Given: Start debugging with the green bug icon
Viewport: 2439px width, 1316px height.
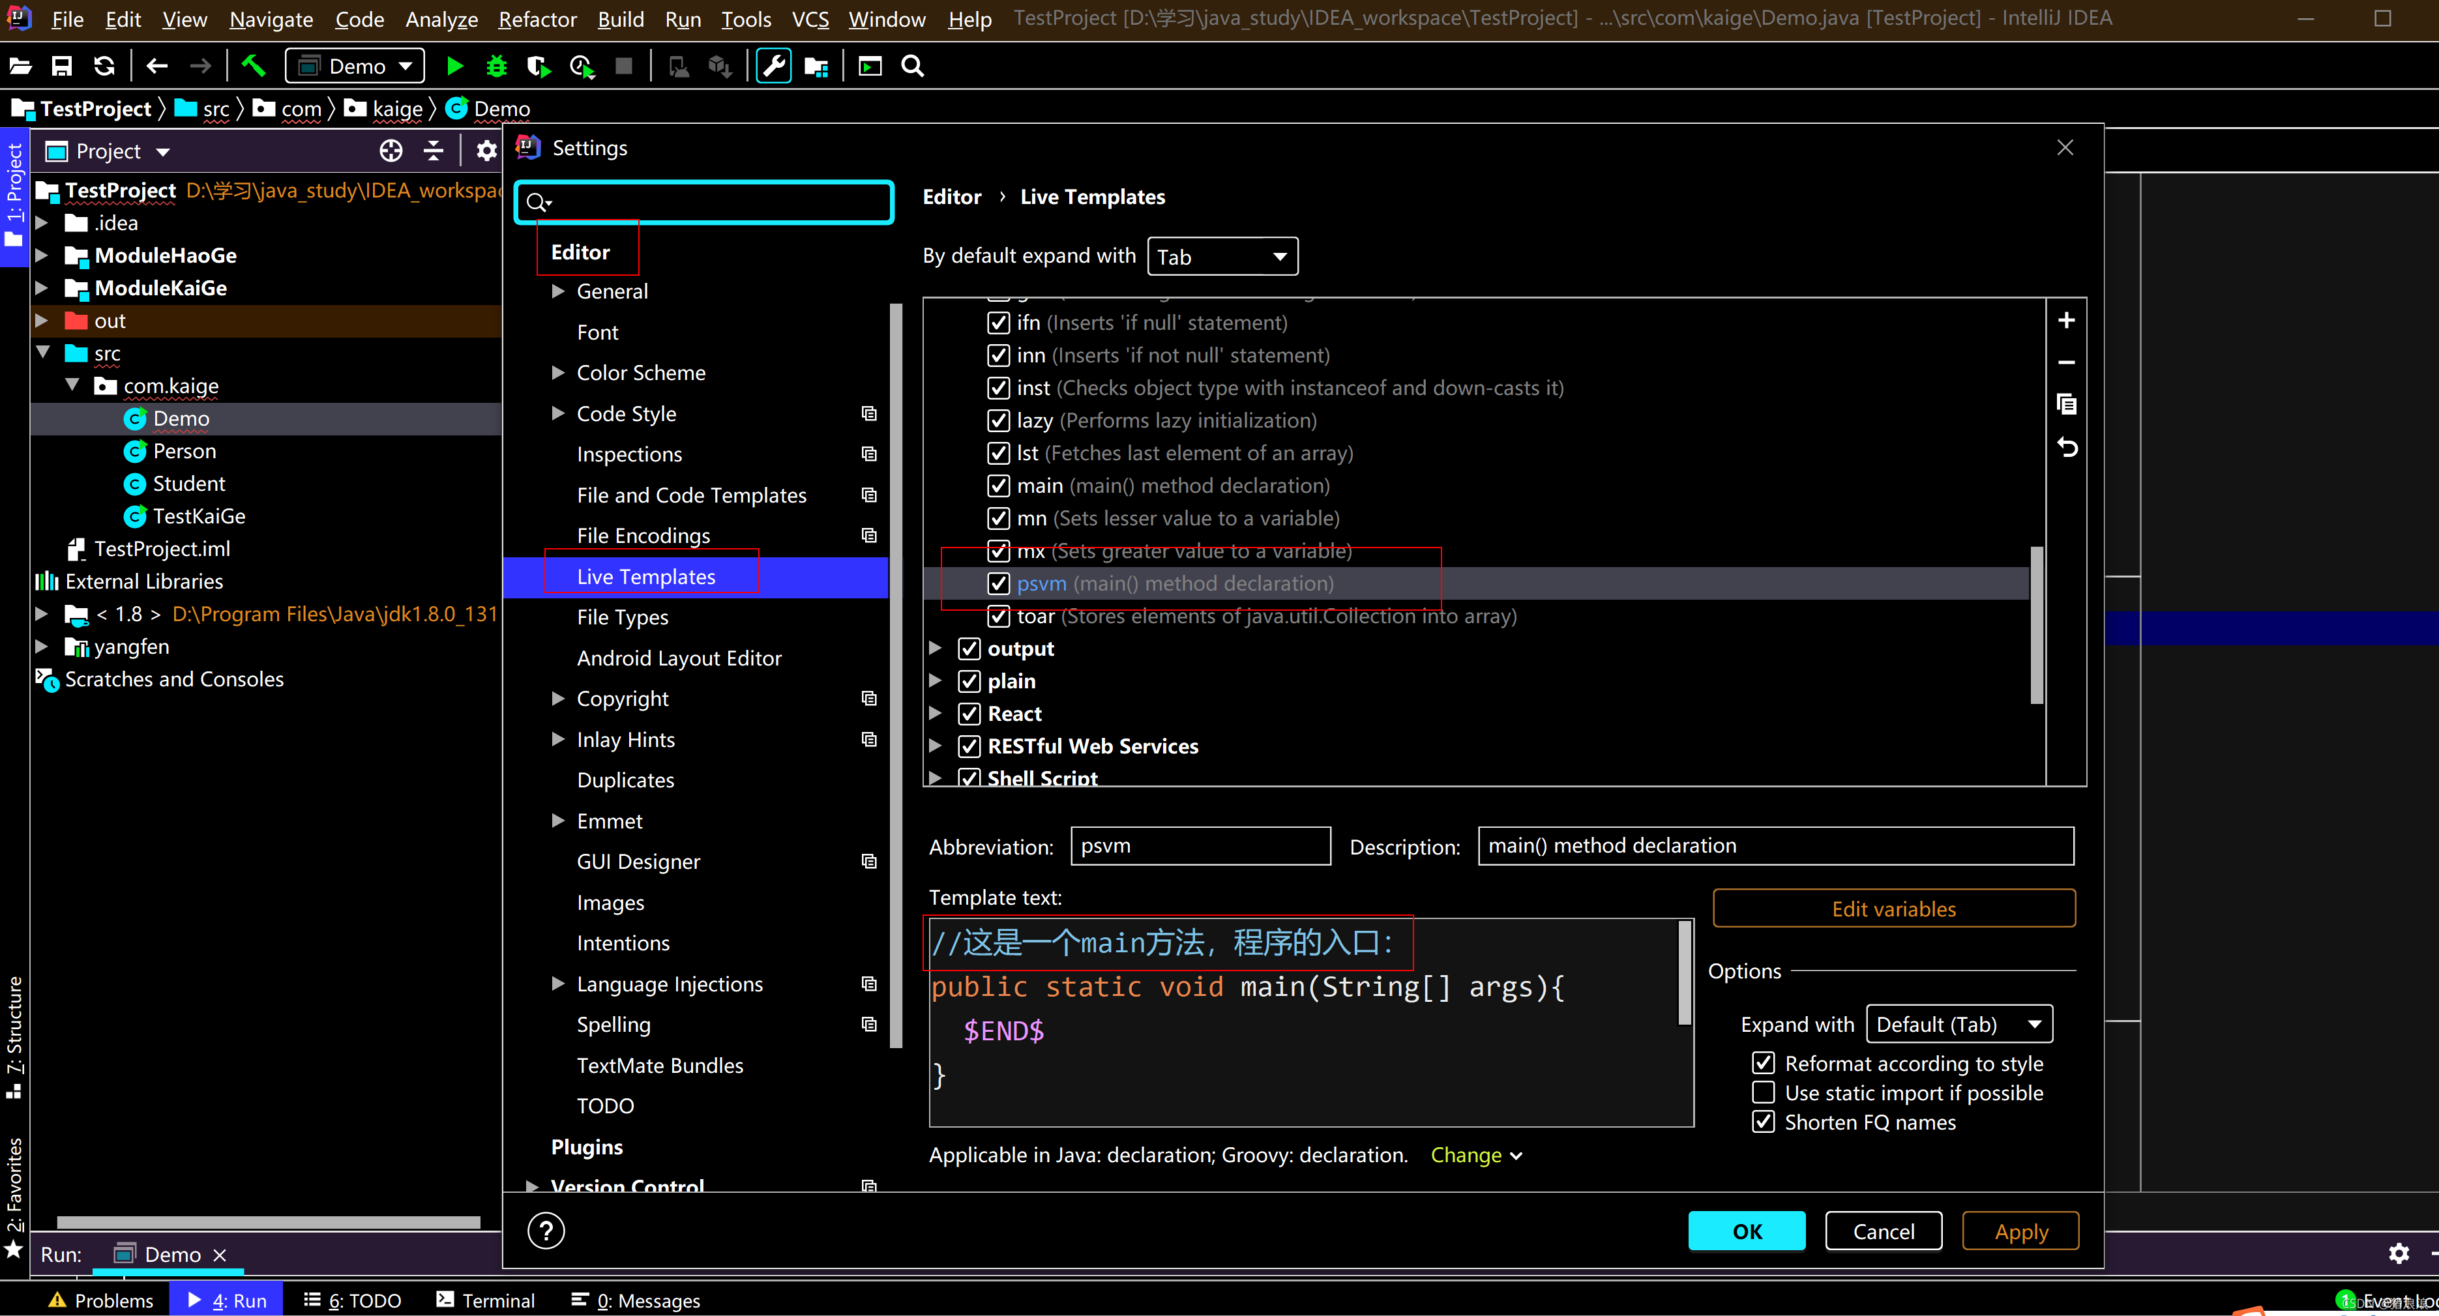Looking at the screenshot, I should (496, 66).
